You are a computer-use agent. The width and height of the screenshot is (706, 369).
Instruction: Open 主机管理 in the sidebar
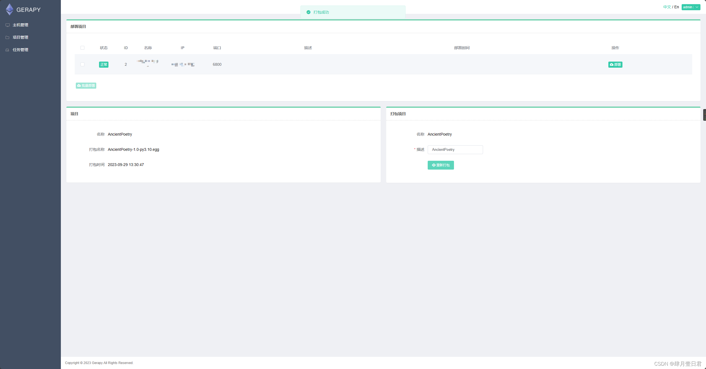20,25
